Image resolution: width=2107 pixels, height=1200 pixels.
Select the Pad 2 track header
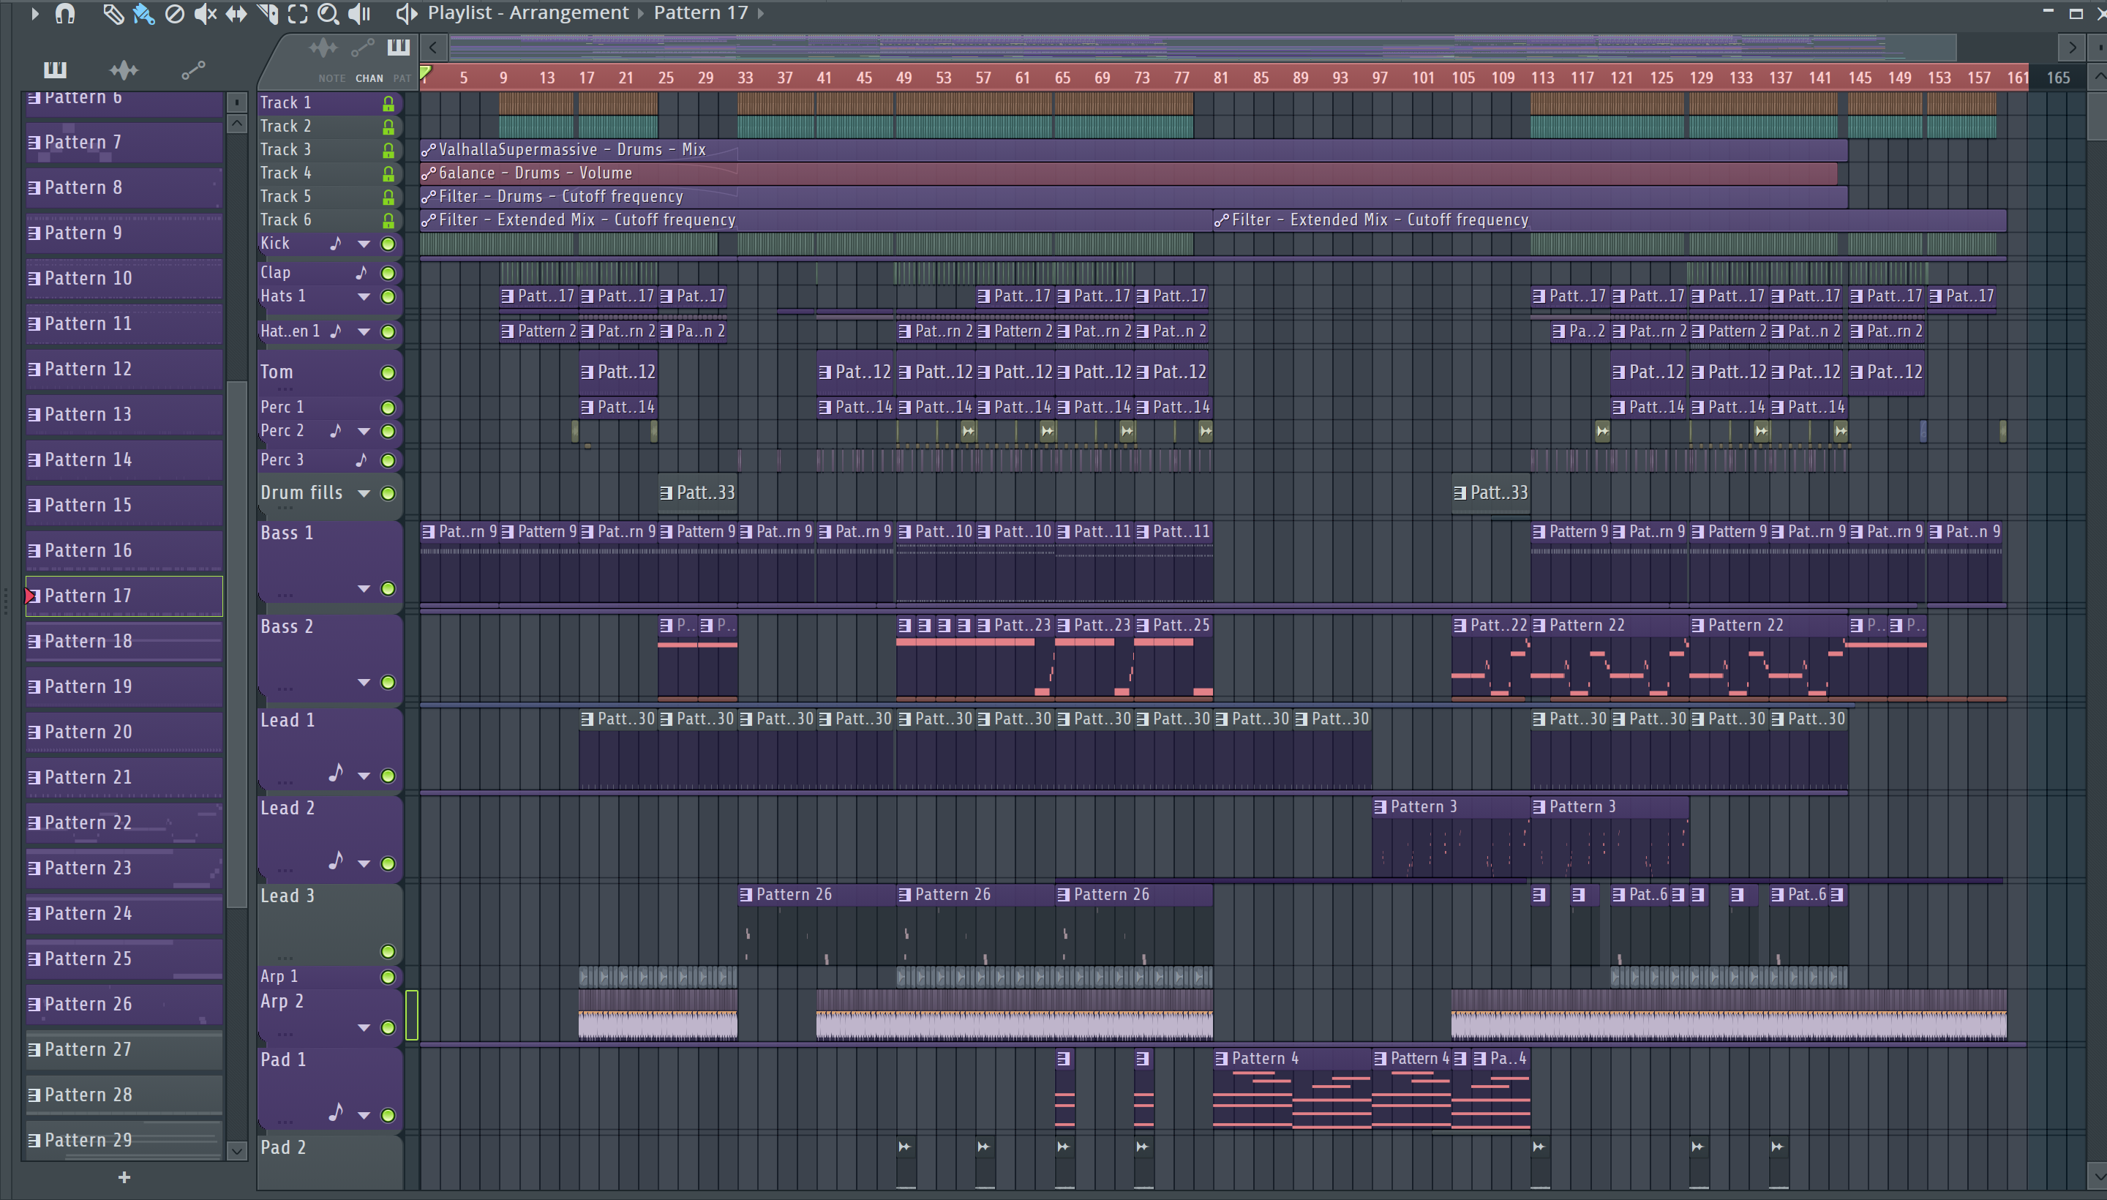[330, 1162]
